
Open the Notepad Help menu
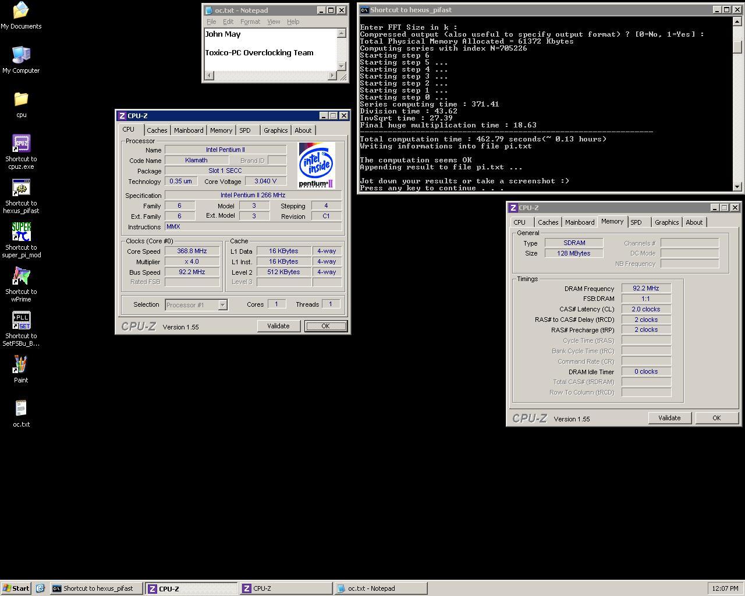pos(293,22)
